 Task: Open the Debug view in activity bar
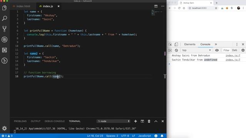pyautogui.click(x=4, y=39)
